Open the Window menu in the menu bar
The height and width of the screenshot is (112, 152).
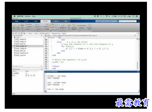[x=28, y=16]
